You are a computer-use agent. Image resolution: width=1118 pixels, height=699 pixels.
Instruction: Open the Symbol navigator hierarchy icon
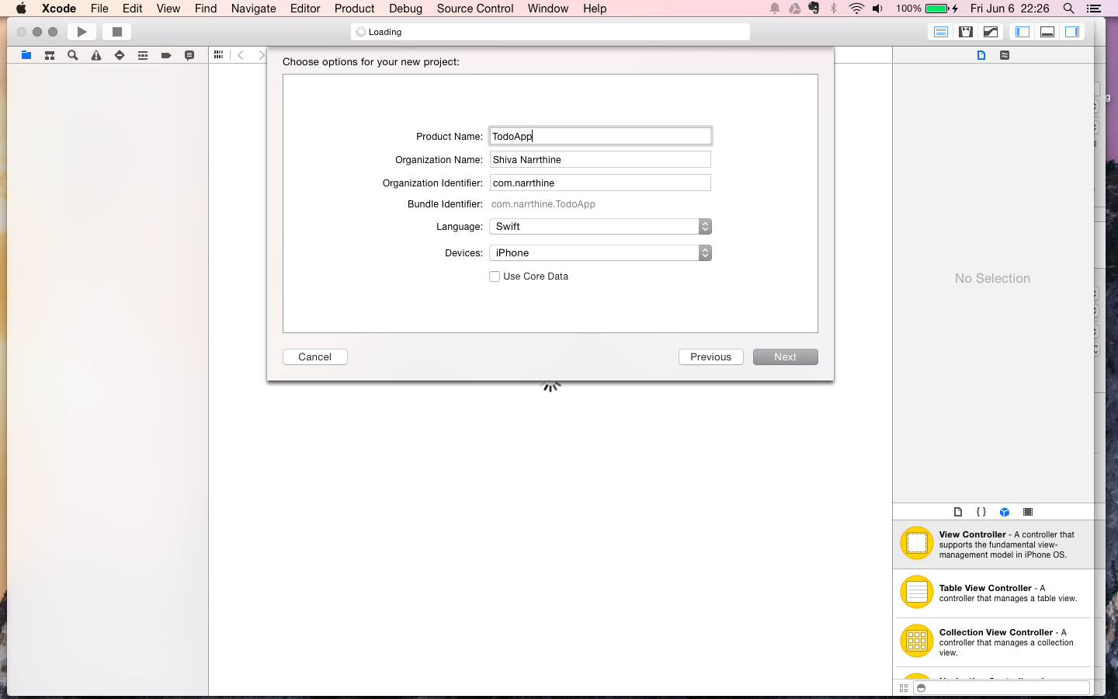[x=50, y=55]
